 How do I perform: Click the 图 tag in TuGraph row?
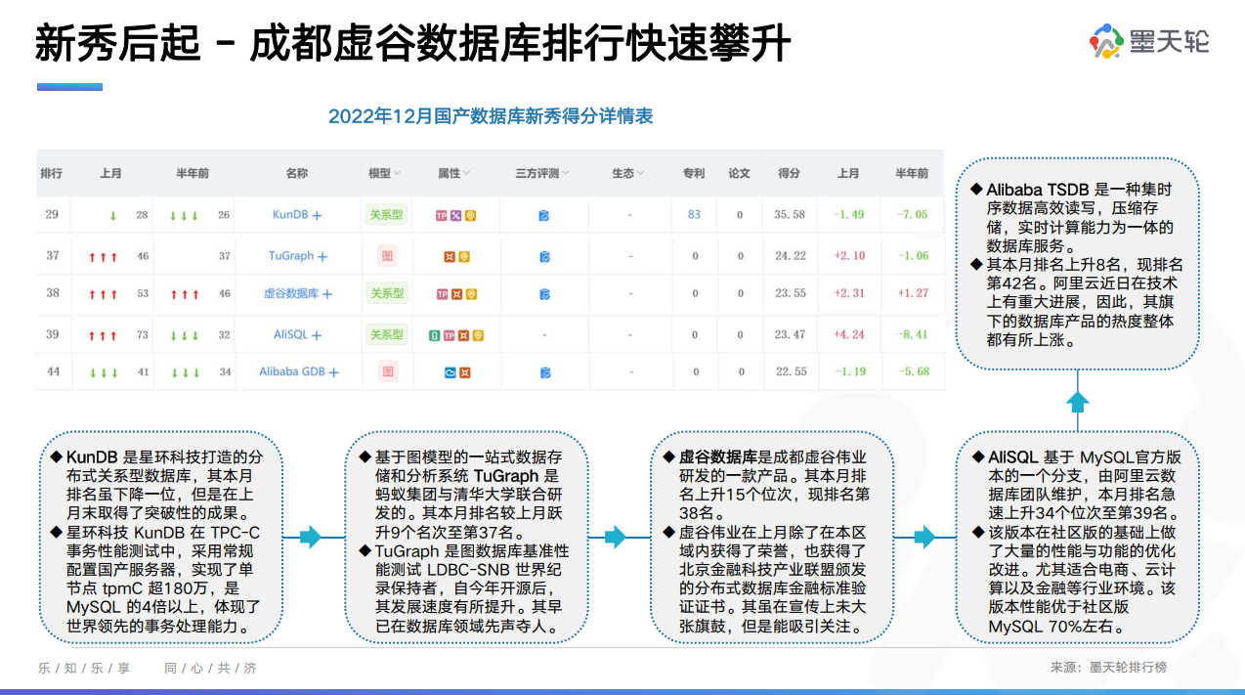387,256
